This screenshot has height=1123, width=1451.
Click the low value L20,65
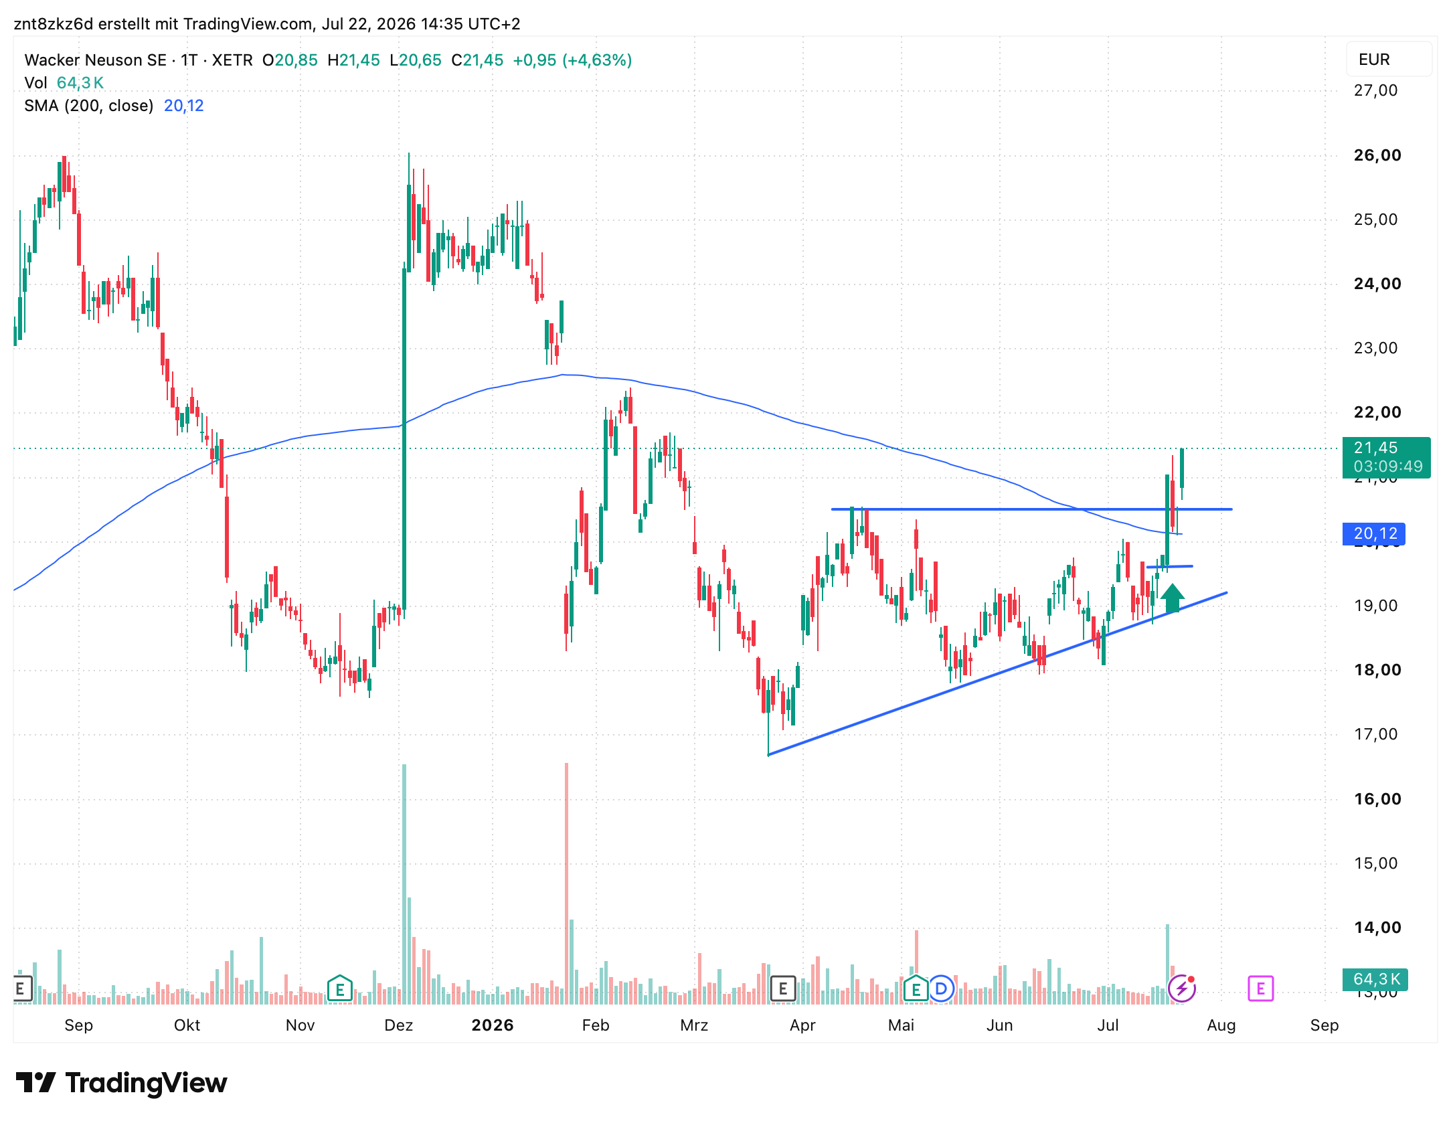click(416, 60)
